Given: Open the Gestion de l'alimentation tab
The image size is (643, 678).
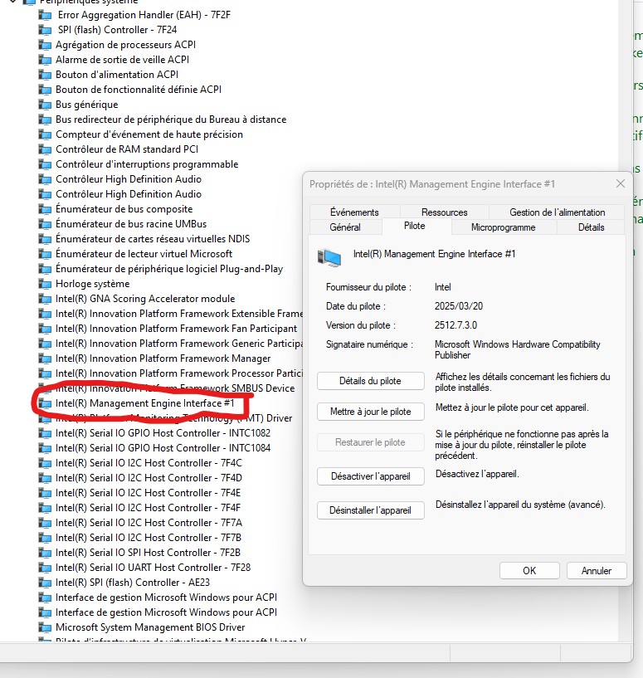Looking at the screenshot, I should click(557, 212).
